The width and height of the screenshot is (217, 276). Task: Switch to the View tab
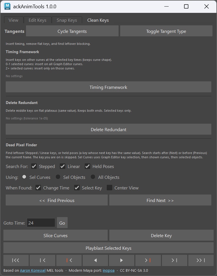point(13,20)
